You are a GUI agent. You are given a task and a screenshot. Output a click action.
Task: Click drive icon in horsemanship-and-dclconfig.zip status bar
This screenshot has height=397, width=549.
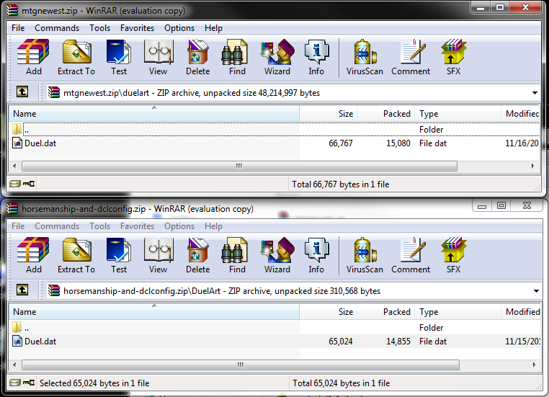(15, 383)
